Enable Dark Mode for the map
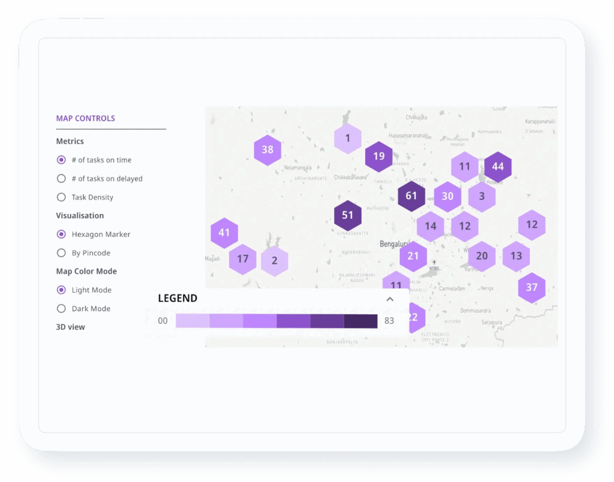This screenshot has height=482, width=614. [61, 309]
